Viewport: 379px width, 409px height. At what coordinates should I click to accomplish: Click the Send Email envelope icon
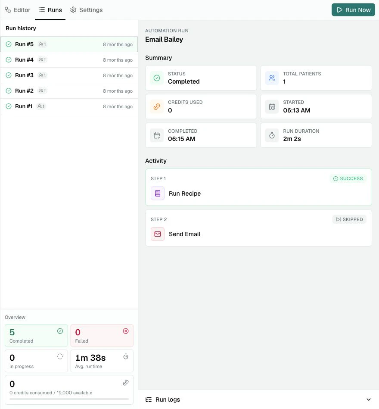click(158, 234)
